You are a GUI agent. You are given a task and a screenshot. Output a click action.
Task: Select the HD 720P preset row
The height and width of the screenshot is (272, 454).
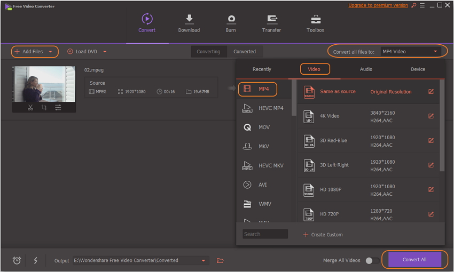pos(368,213)
